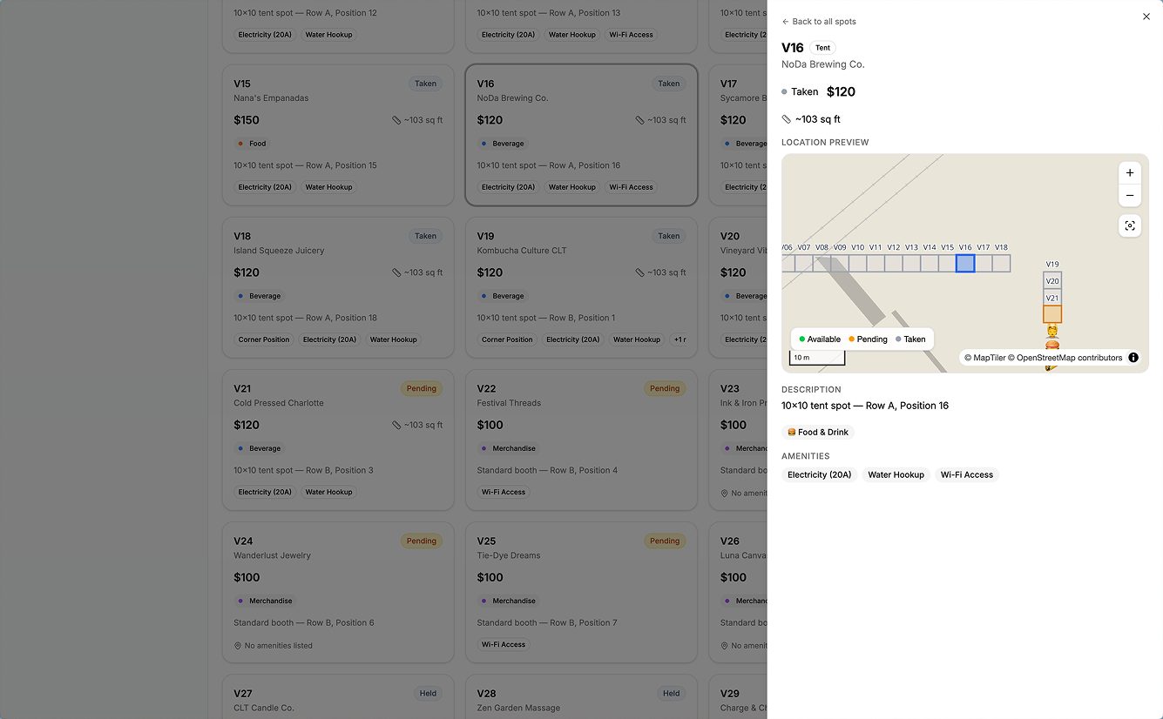Click the Available legend entry on the map
The image size is (1163, 719).
(x=820, y=339)
